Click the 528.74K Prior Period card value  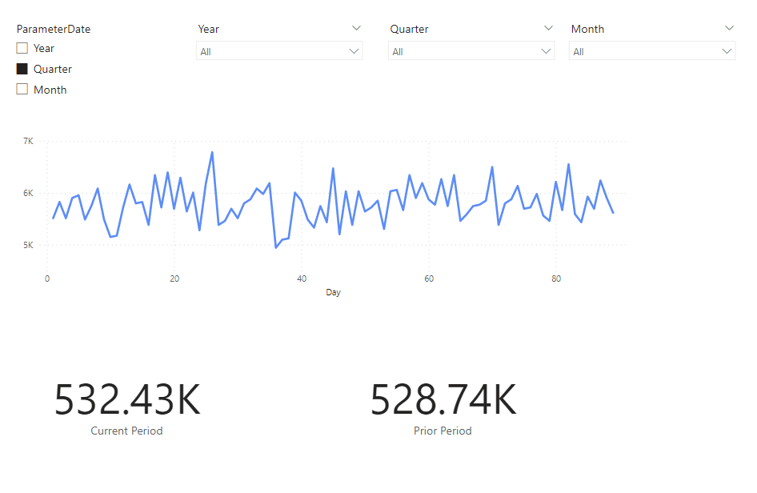tap(443, 400)
